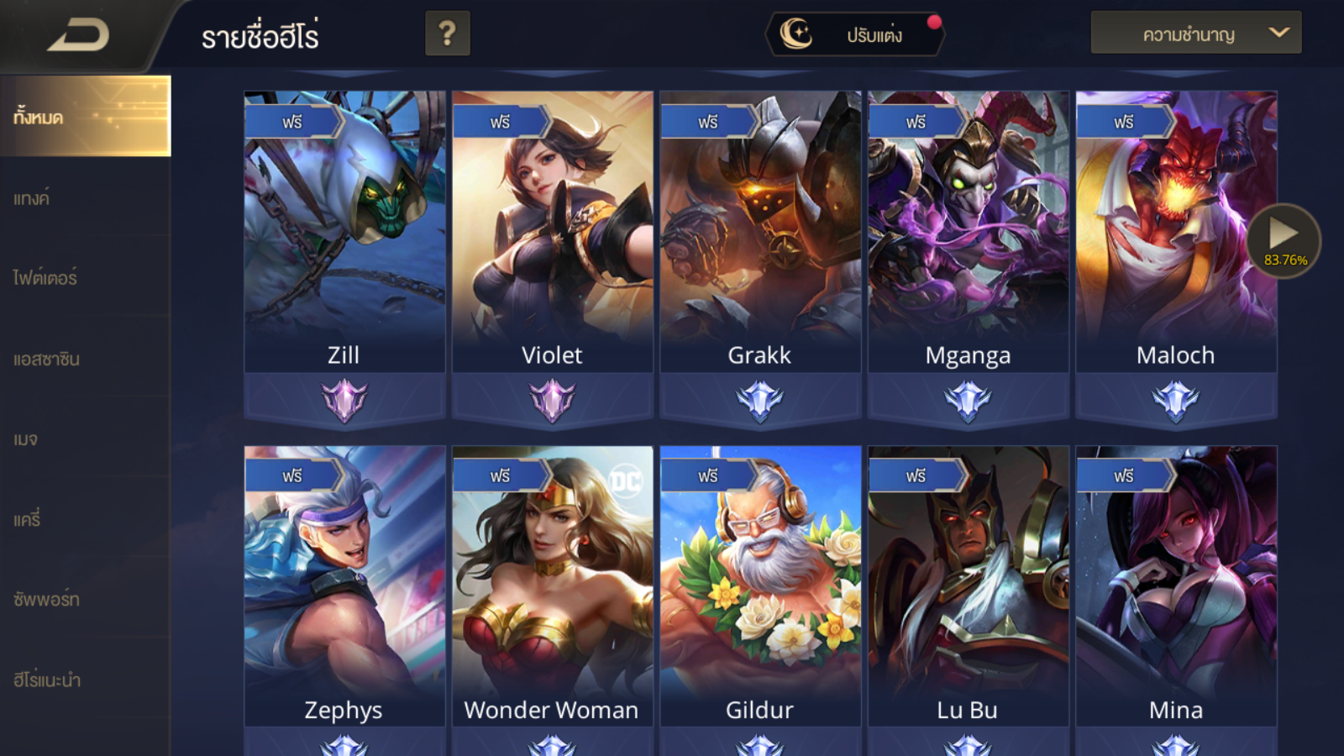1344x756 pixels.
Task: Click Grakk's blue mastery badge
Action: [760, 400]
